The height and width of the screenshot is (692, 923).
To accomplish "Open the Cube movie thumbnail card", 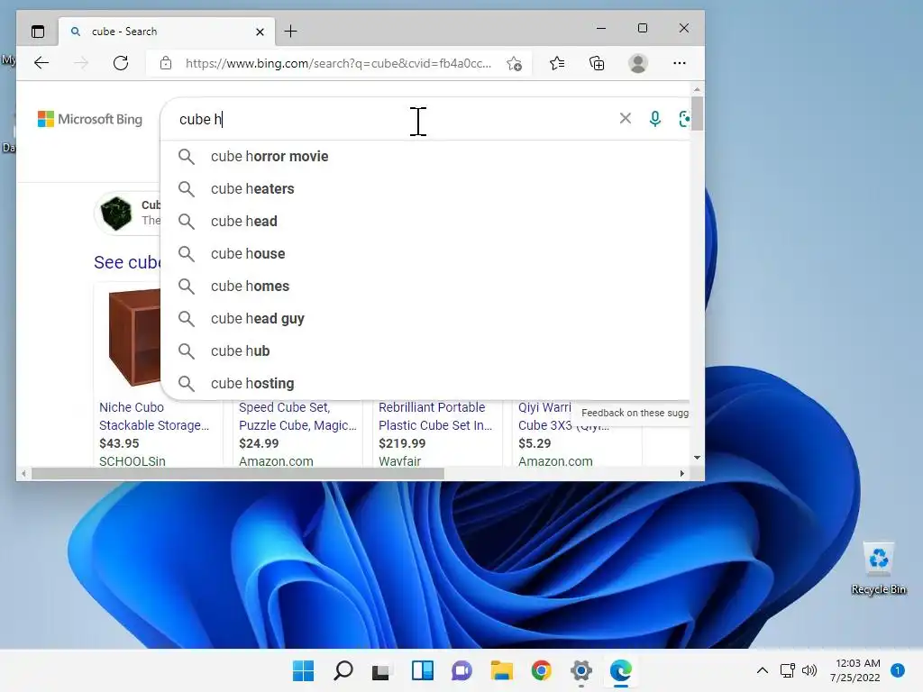I will pyautogui.click(x=126, y=213).
